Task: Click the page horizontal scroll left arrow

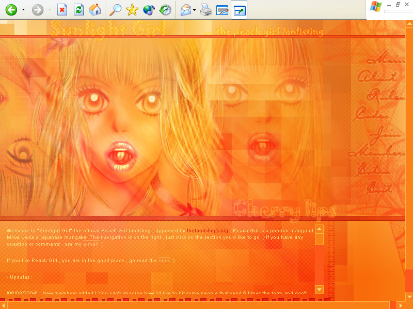Action: 4,305
